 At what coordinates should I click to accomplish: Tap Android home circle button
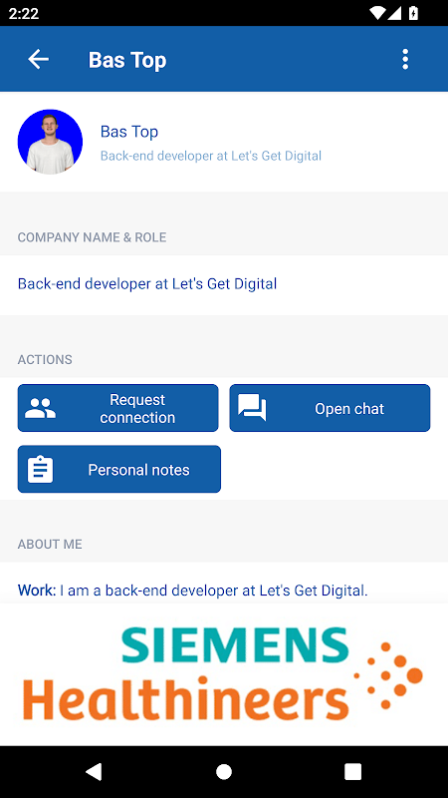pos(224,771)
